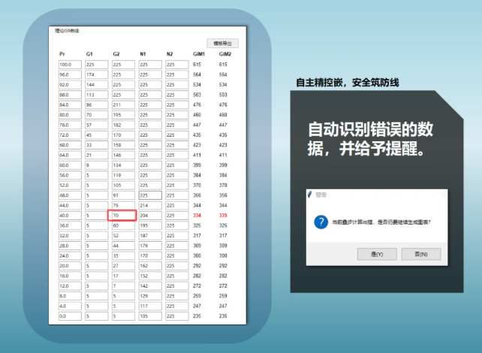Select the G2 field showing 211

pyautogui.click(x=122, y=105)
